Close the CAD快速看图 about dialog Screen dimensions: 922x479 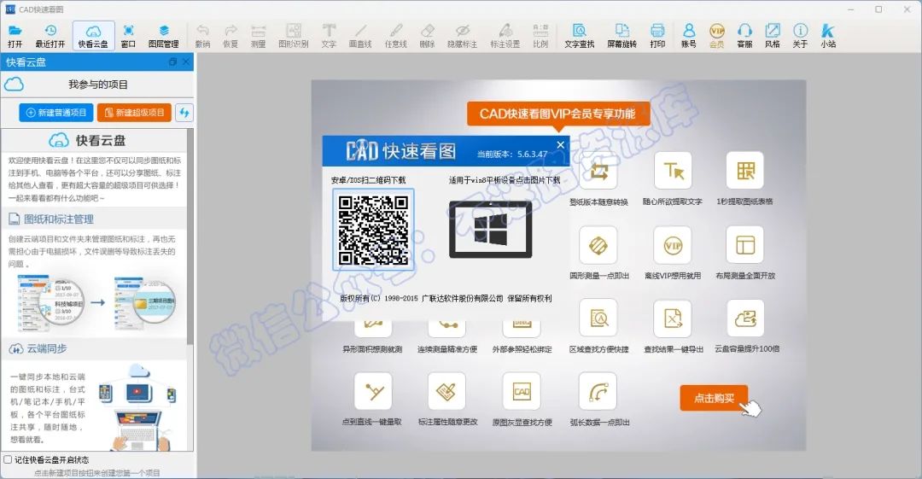tap(560, 145)
